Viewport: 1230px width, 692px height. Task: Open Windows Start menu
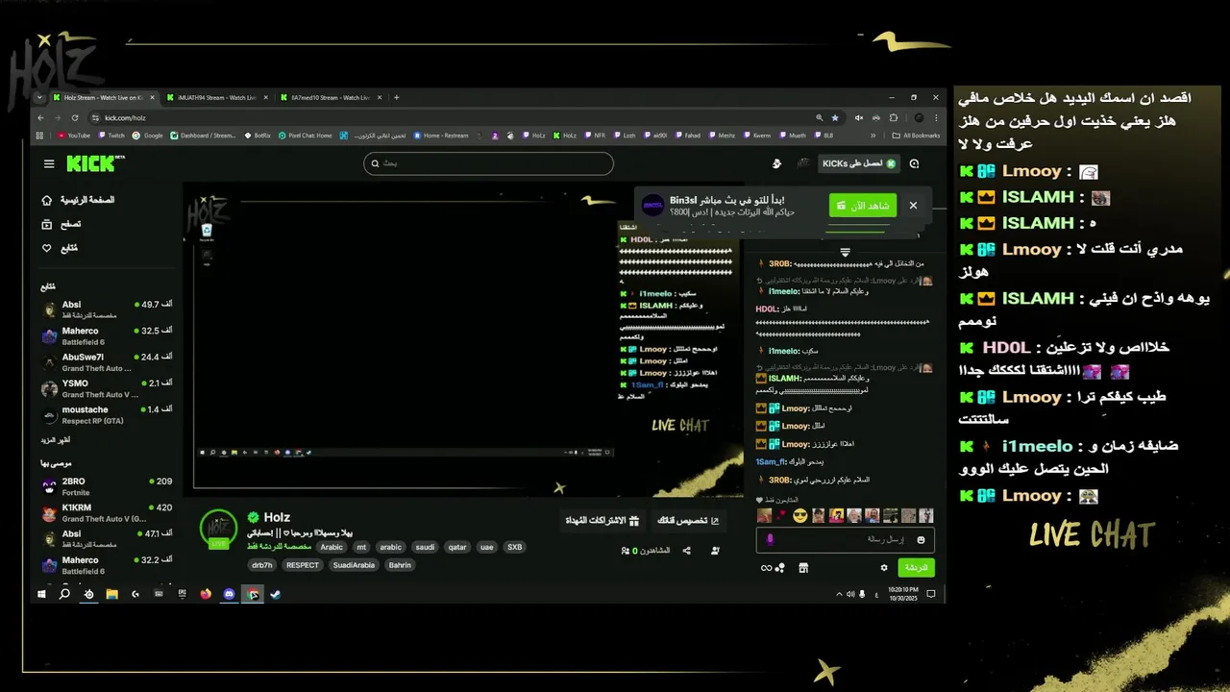[41, 594]
